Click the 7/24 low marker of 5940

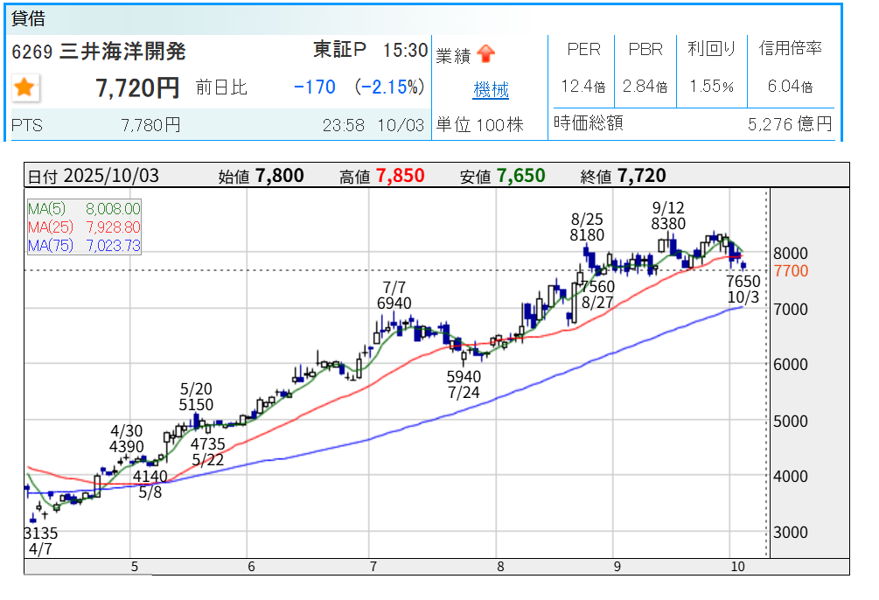(x=464, y=385)
